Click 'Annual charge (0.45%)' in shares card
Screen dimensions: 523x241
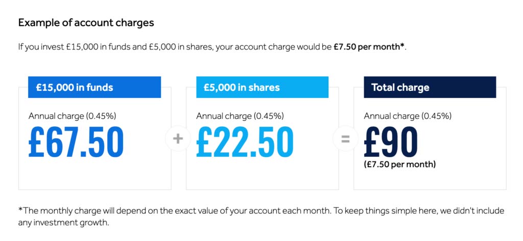click(x=240, y=116)
